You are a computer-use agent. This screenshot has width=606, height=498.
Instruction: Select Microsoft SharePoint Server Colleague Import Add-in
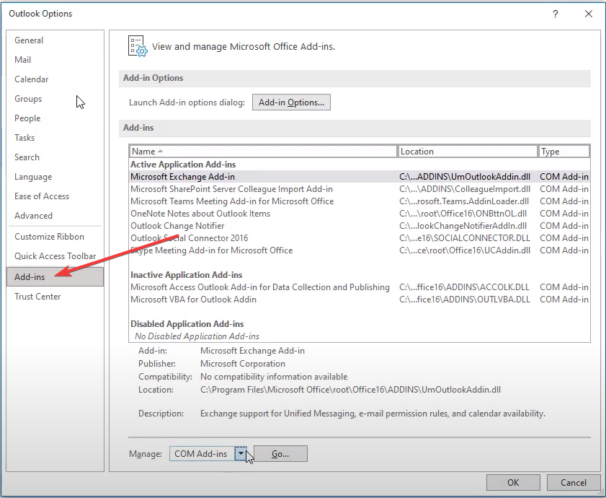360,189
